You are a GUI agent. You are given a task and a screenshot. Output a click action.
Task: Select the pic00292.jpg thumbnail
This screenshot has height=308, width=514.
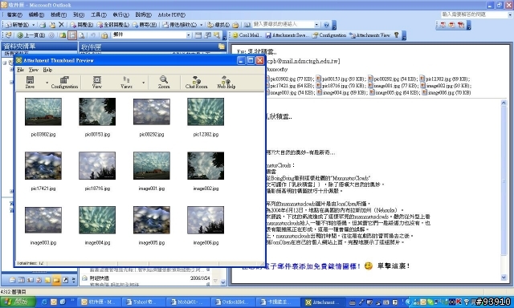pos(152,112)
